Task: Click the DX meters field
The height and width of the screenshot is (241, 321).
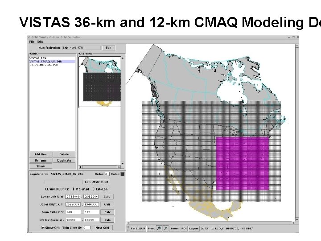Action: click(x=73, y=220)
